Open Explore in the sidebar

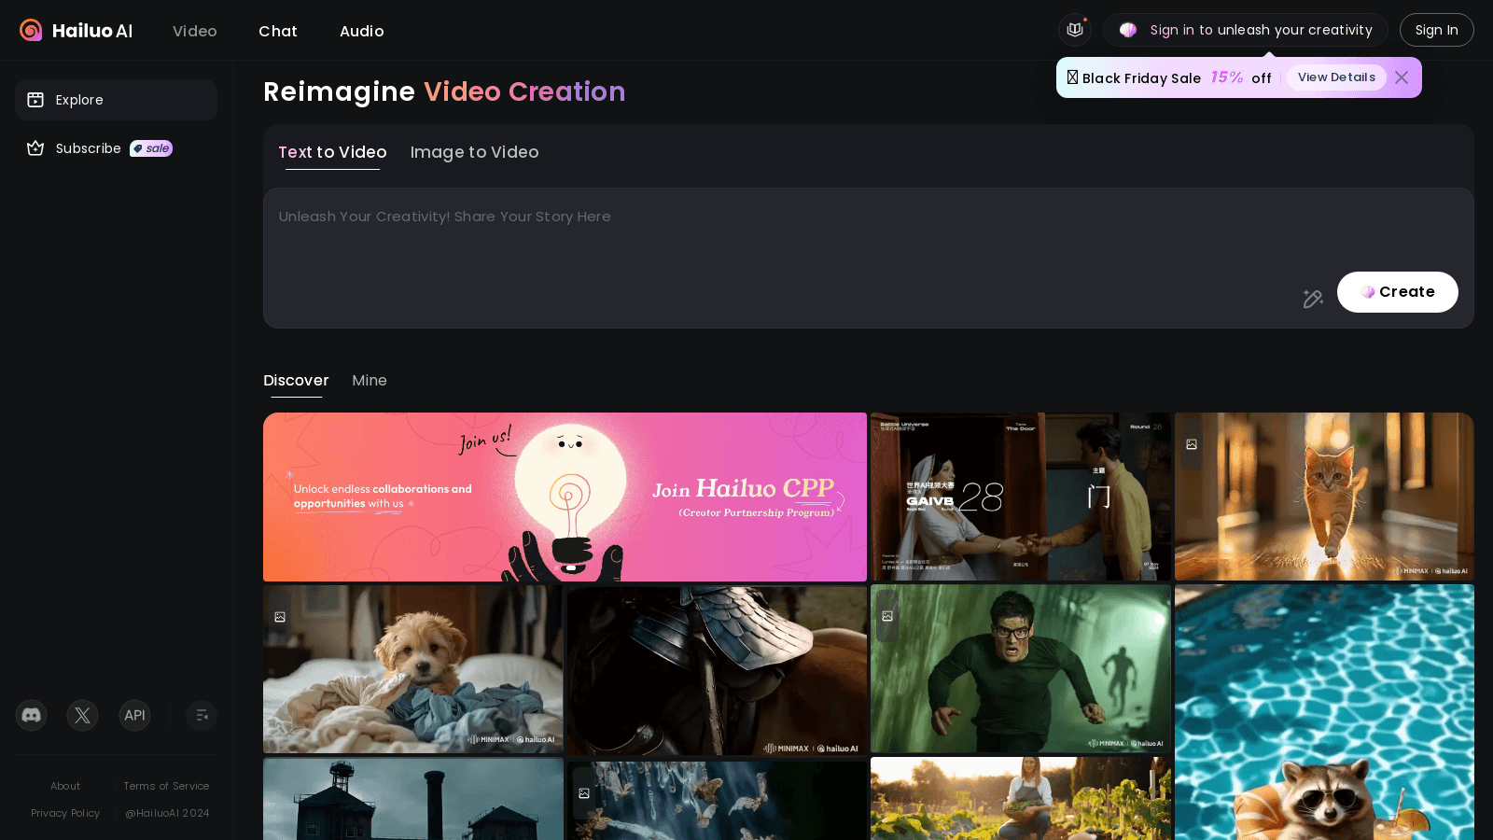point(116,100)
